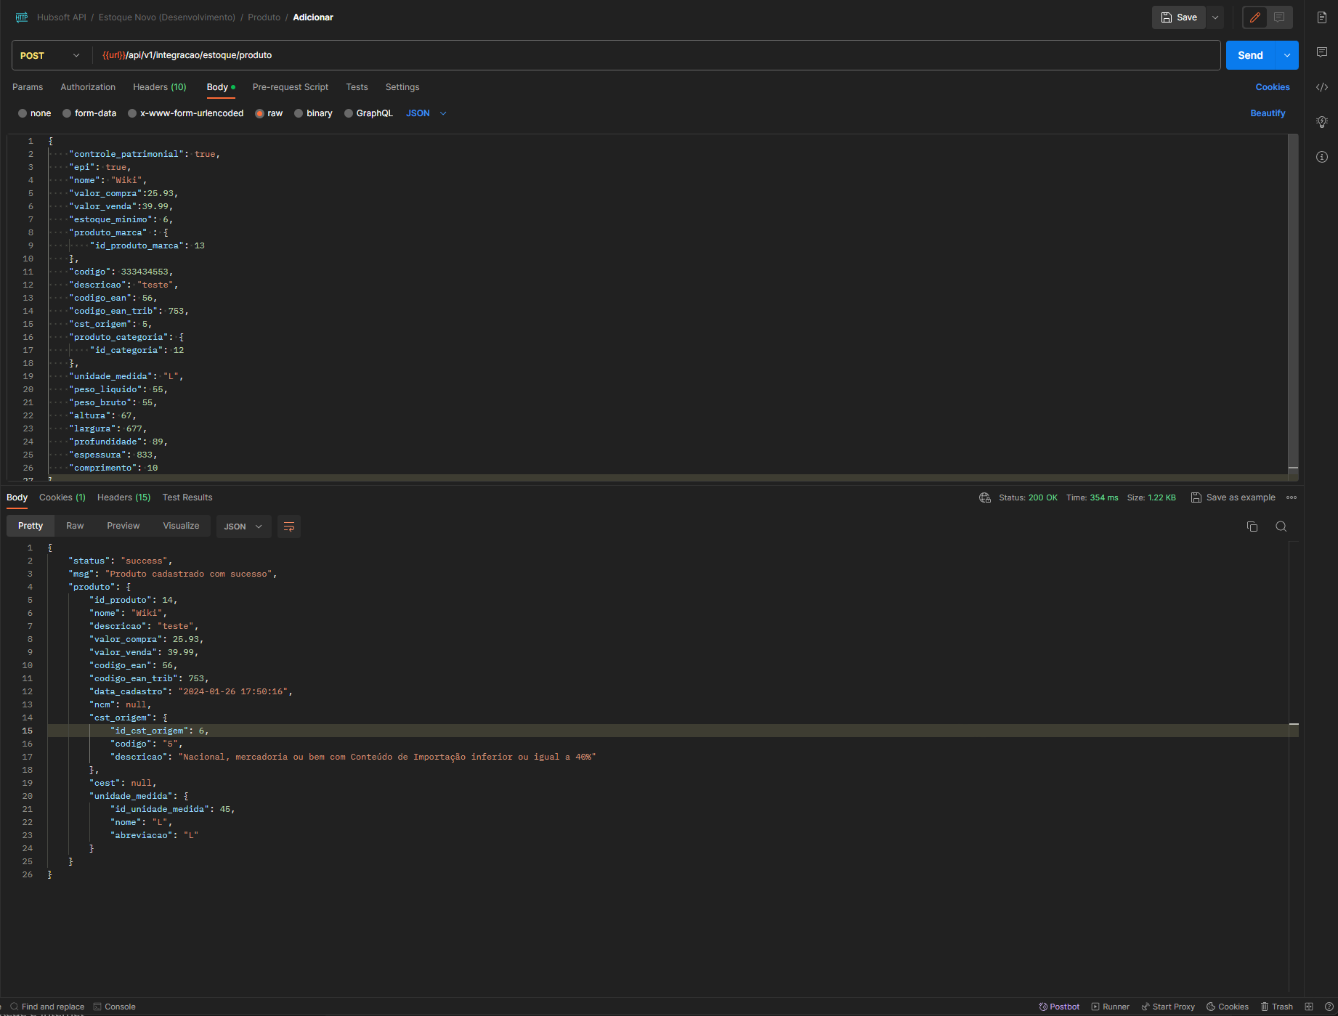
Task: Click Start Proxy in status bar
Action: [1168, 1007]
